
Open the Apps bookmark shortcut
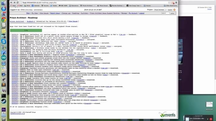(13, 6)
